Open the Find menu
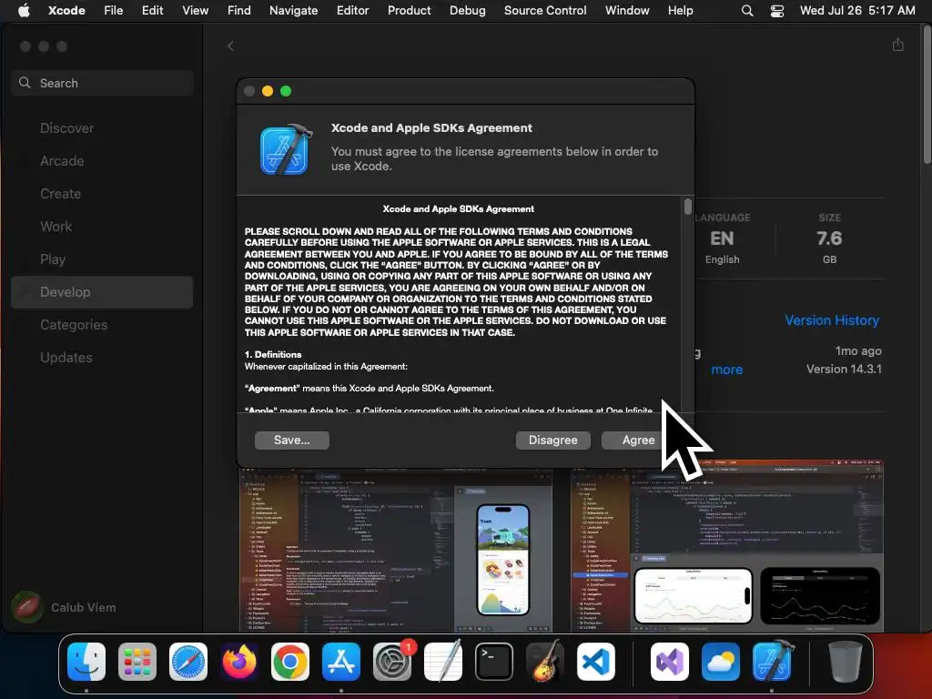Viewport: 932px width, 699px height. point(239,10)
